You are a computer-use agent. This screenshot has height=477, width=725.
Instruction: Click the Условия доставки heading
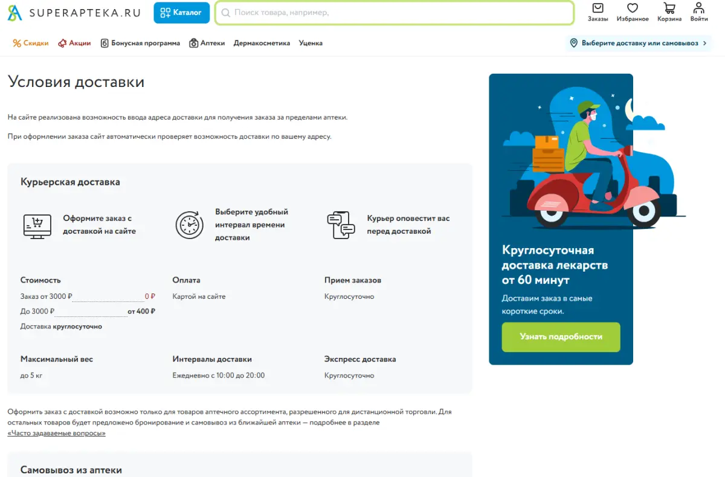[76, 82]
